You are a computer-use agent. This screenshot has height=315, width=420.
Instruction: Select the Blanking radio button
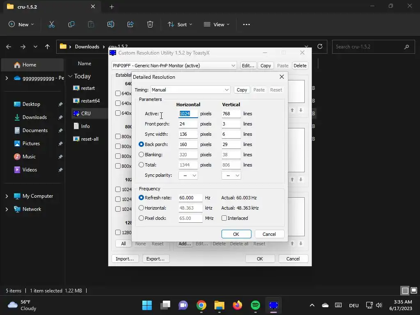141,155
